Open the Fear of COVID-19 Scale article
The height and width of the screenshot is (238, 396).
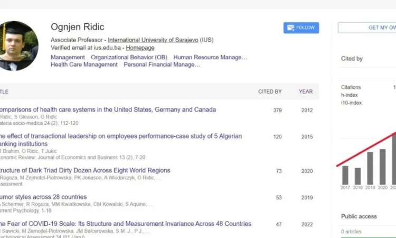click(126, 224)
